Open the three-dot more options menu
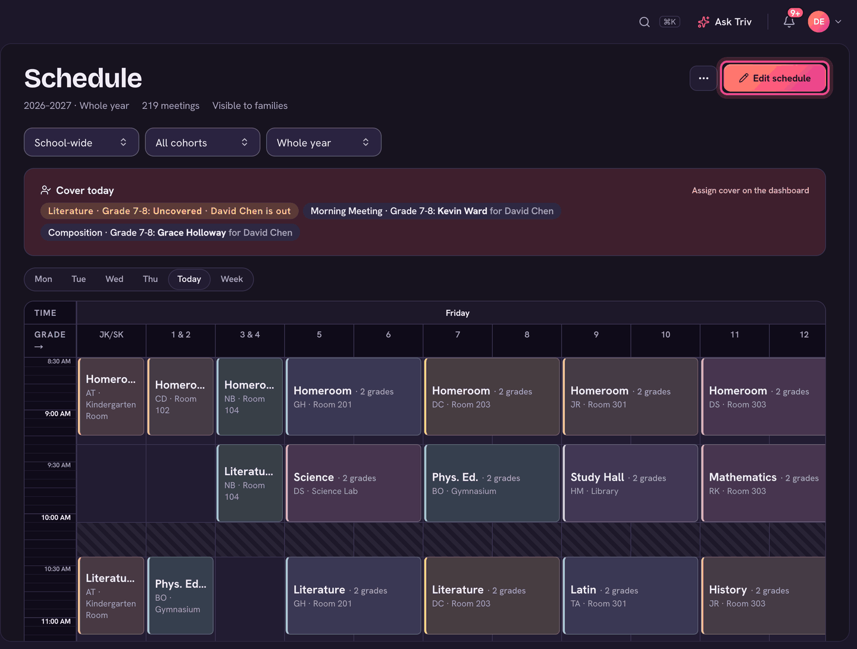857x649 pixels. point(703,78)
